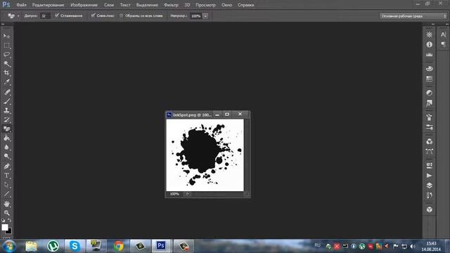450x253 pixels.
Task: Open the Файл menu
Action: click(22, 5)
